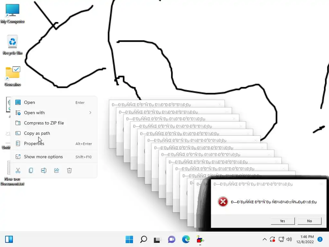Show hidden system tray icons
329x247 pixels.
click(265, 239)
